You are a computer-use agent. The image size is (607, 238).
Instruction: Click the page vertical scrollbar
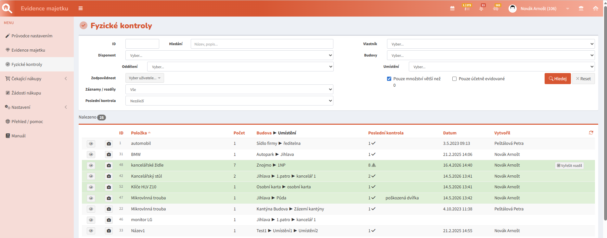(x=605, y=114)
